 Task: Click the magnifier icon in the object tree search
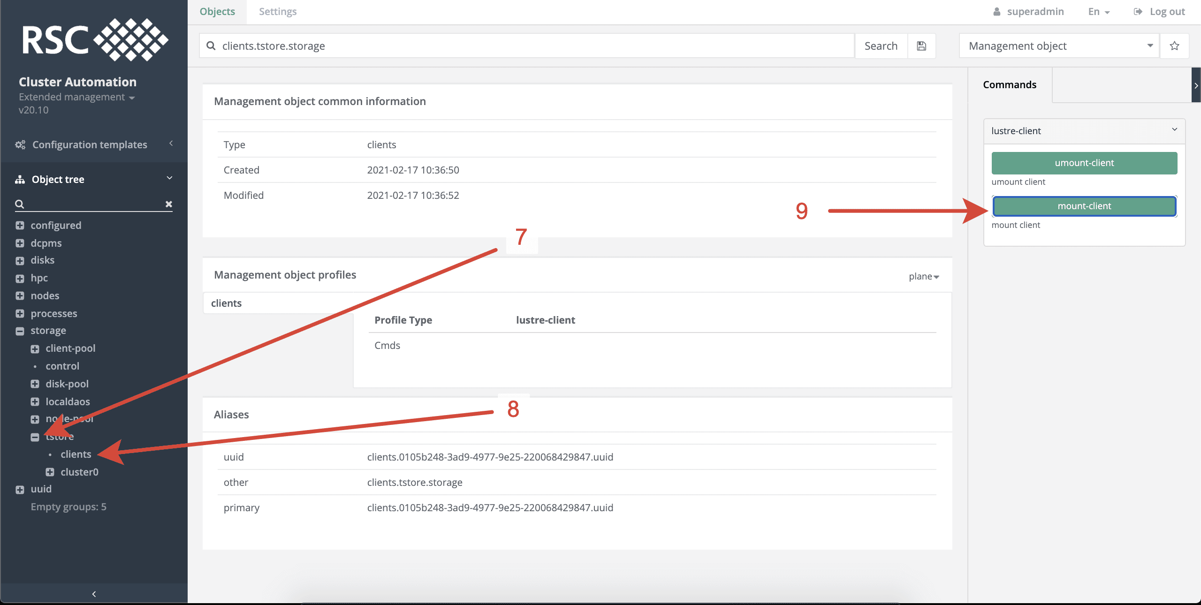click(x=19, y=204)
